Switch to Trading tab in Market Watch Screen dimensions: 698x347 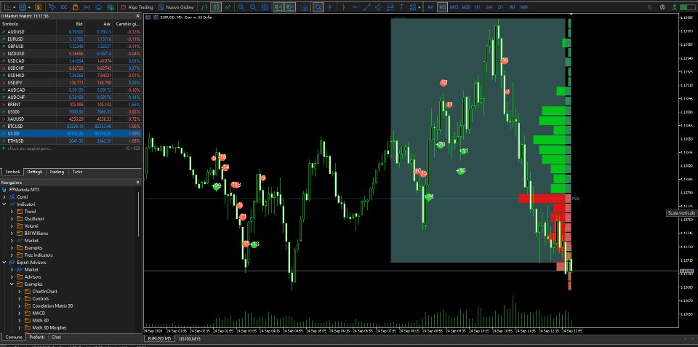(x=57, y=172)
